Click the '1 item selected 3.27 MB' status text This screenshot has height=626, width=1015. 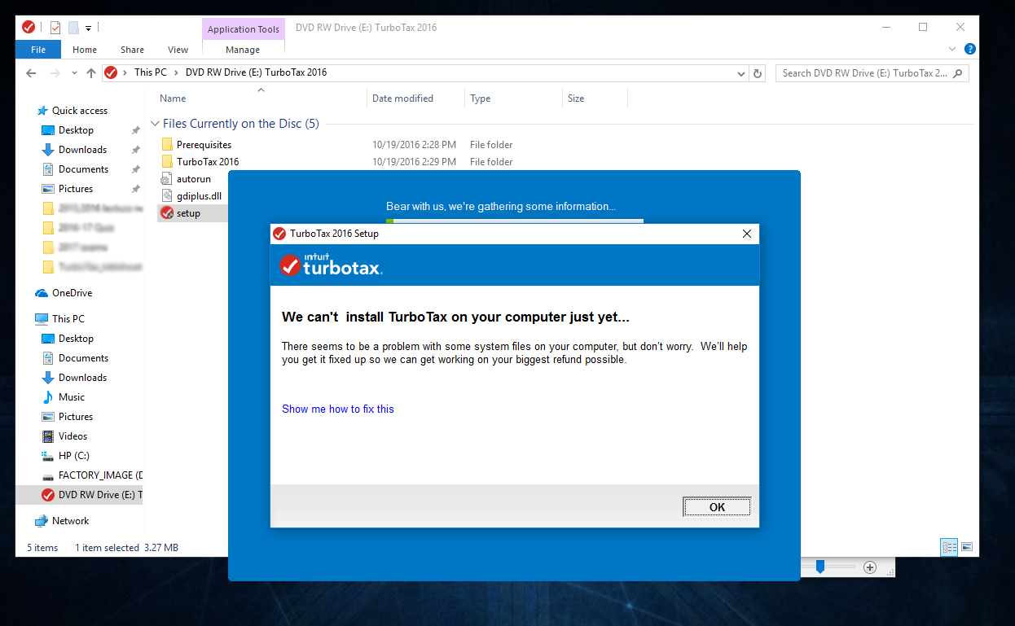coord(126,548)
